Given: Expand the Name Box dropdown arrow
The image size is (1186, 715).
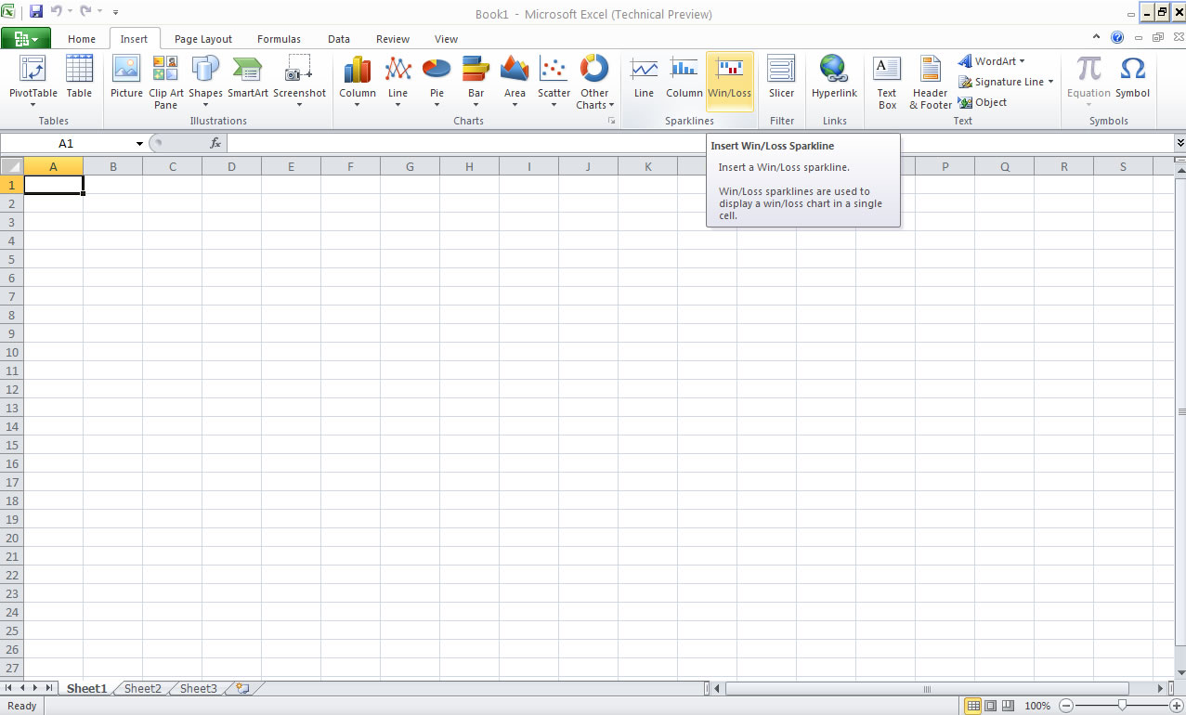Looking at the screenshot, I should tap(139, 144).
